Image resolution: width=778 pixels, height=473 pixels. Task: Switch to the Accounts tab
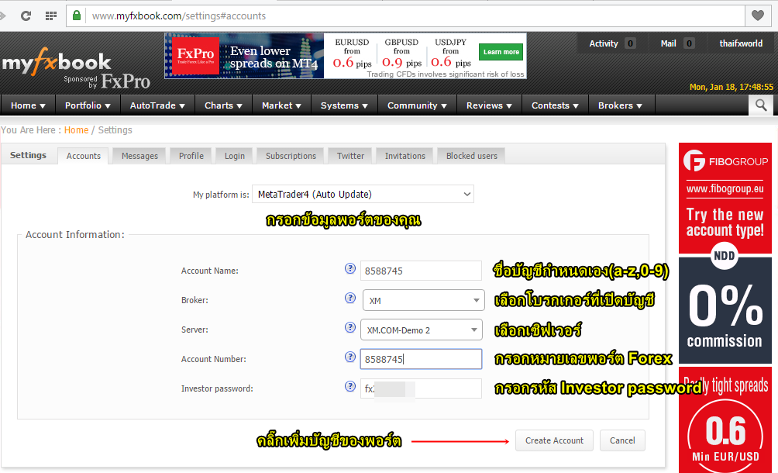[x=84, y=156]
